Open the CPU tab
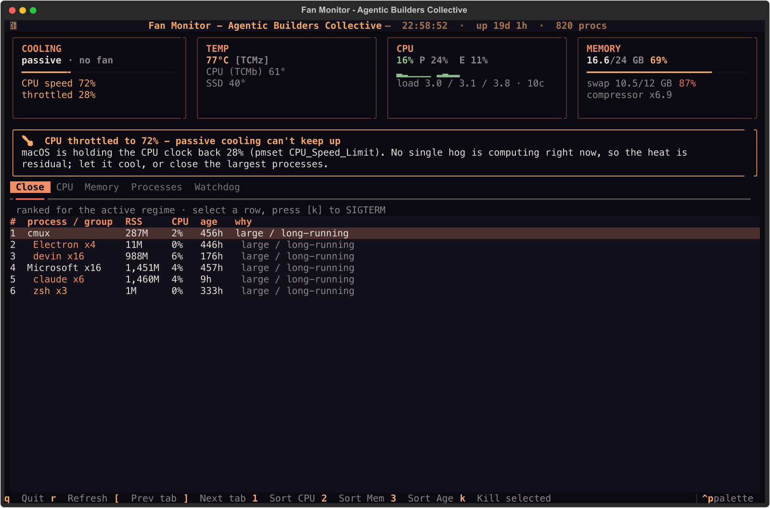Image resolution: width=770 pixels, height=508 pixels. coord(64,187)
